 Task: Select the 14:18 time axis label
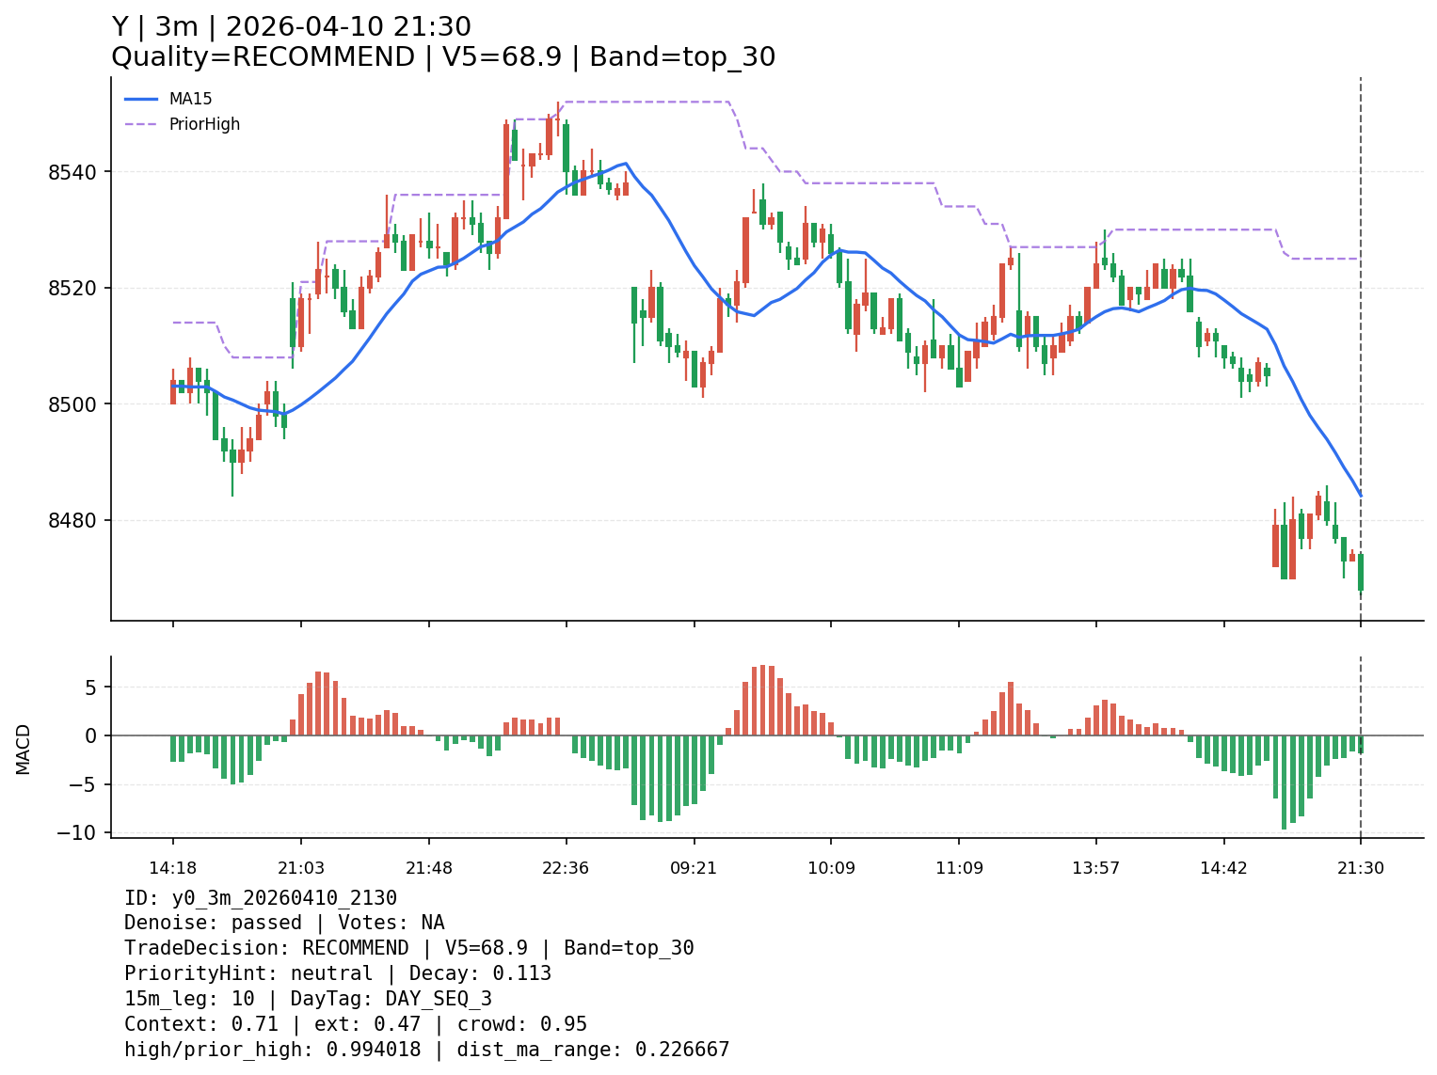tap(172, 868)
